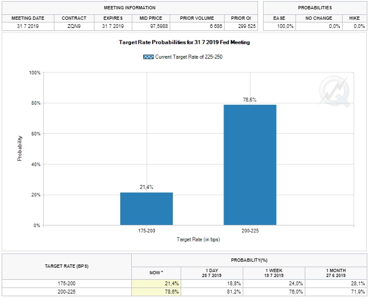
Task: Select the 1 WEEK value 76,0%
Action: 296,292
